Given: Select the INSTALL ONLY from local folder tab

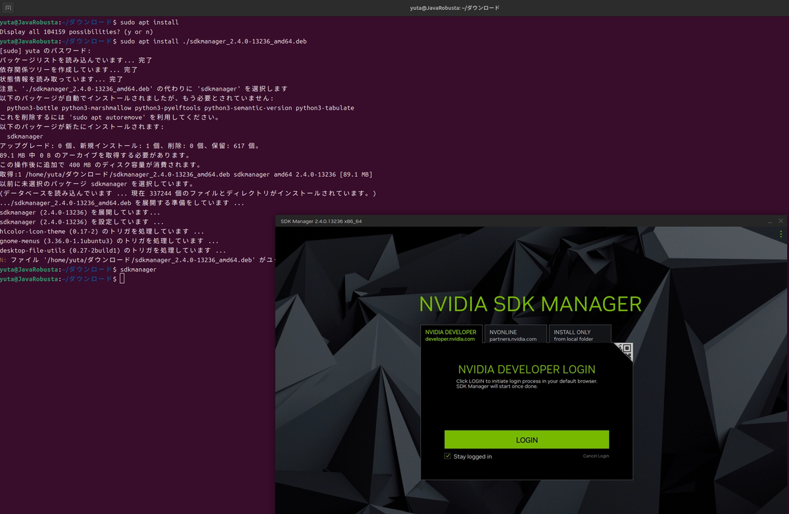Looking at the screenshot, I should click(580, 335).
